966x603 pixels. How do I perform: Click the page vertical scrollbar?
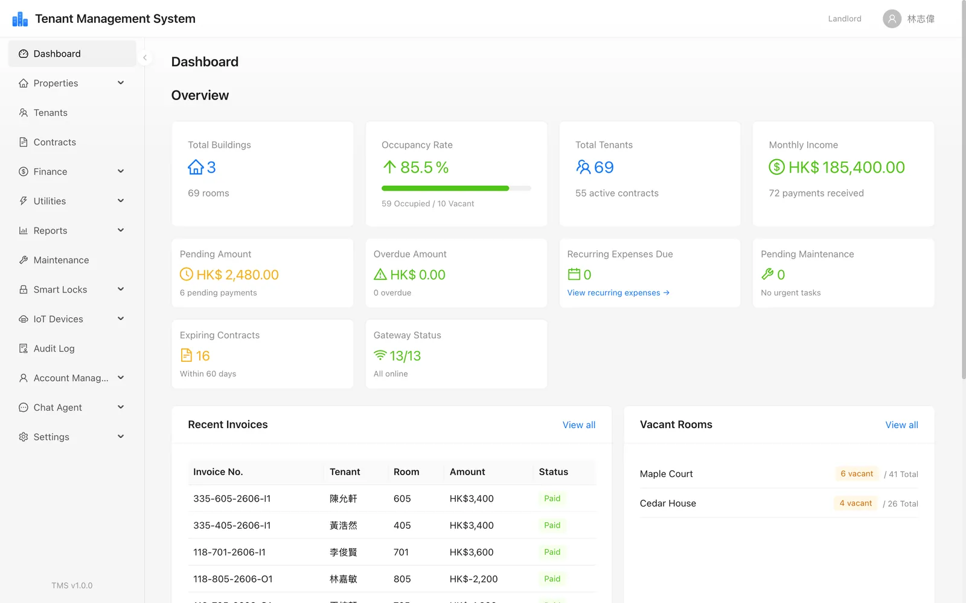964,190
